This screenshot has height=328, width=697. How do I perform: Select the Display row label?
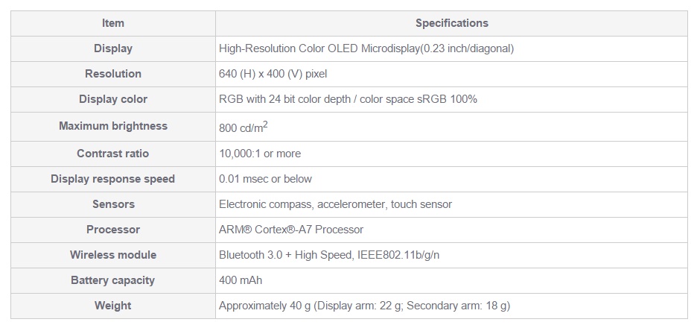point(113,48)
